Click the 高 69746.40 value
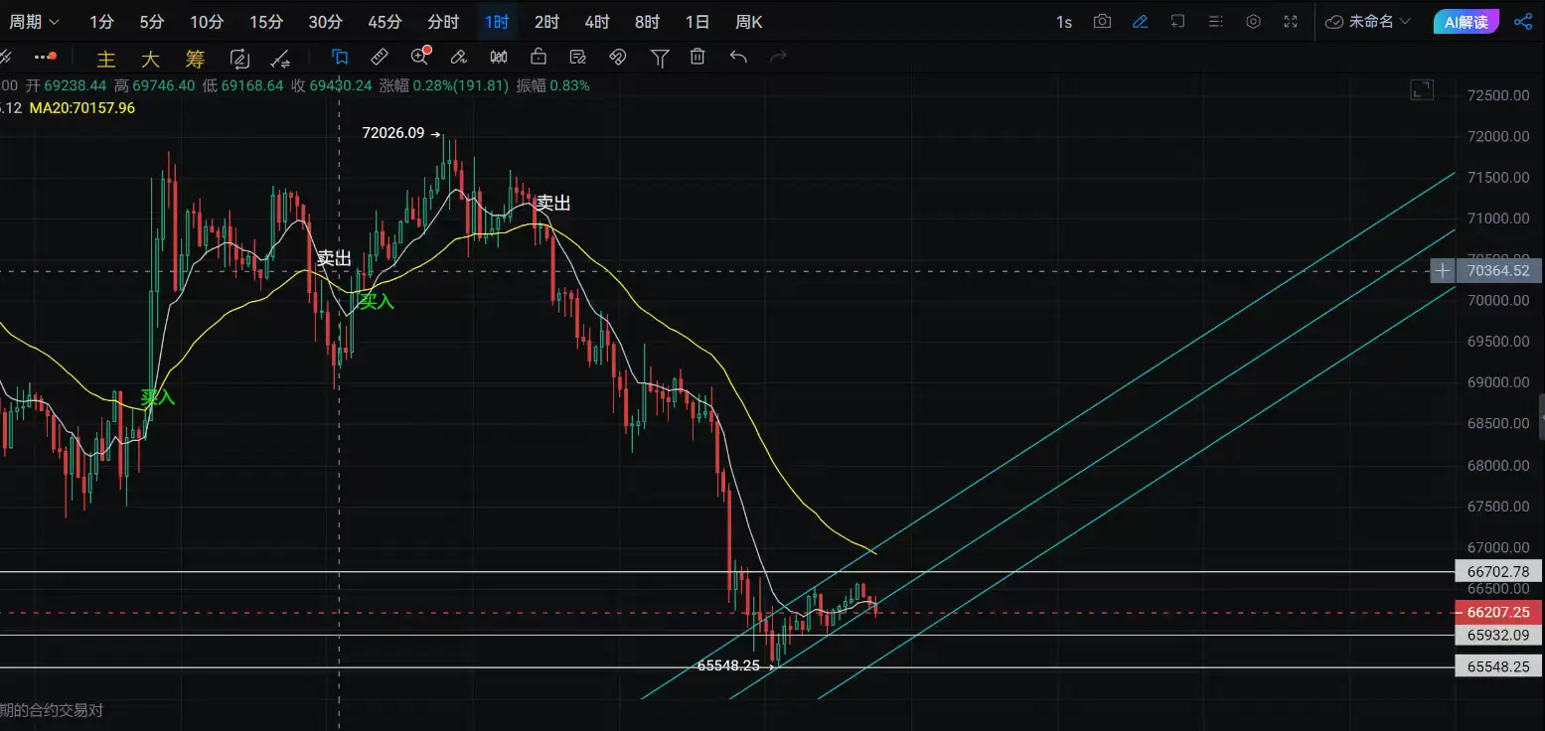Viewport: 1545px width, 731px height. 154,85
